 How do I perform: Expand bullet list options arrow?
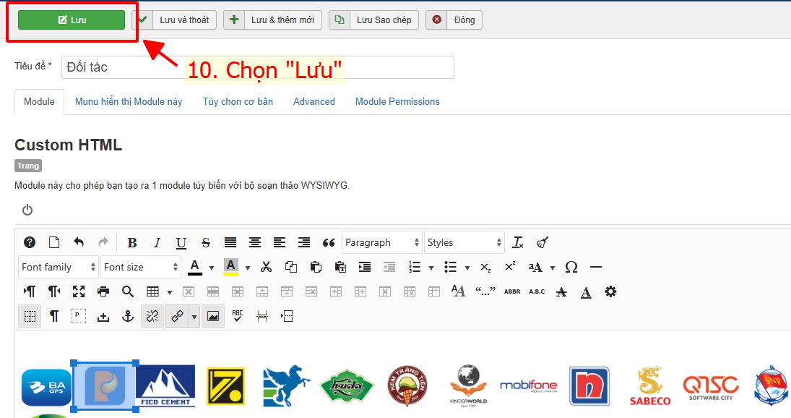[x=467, y=268]
